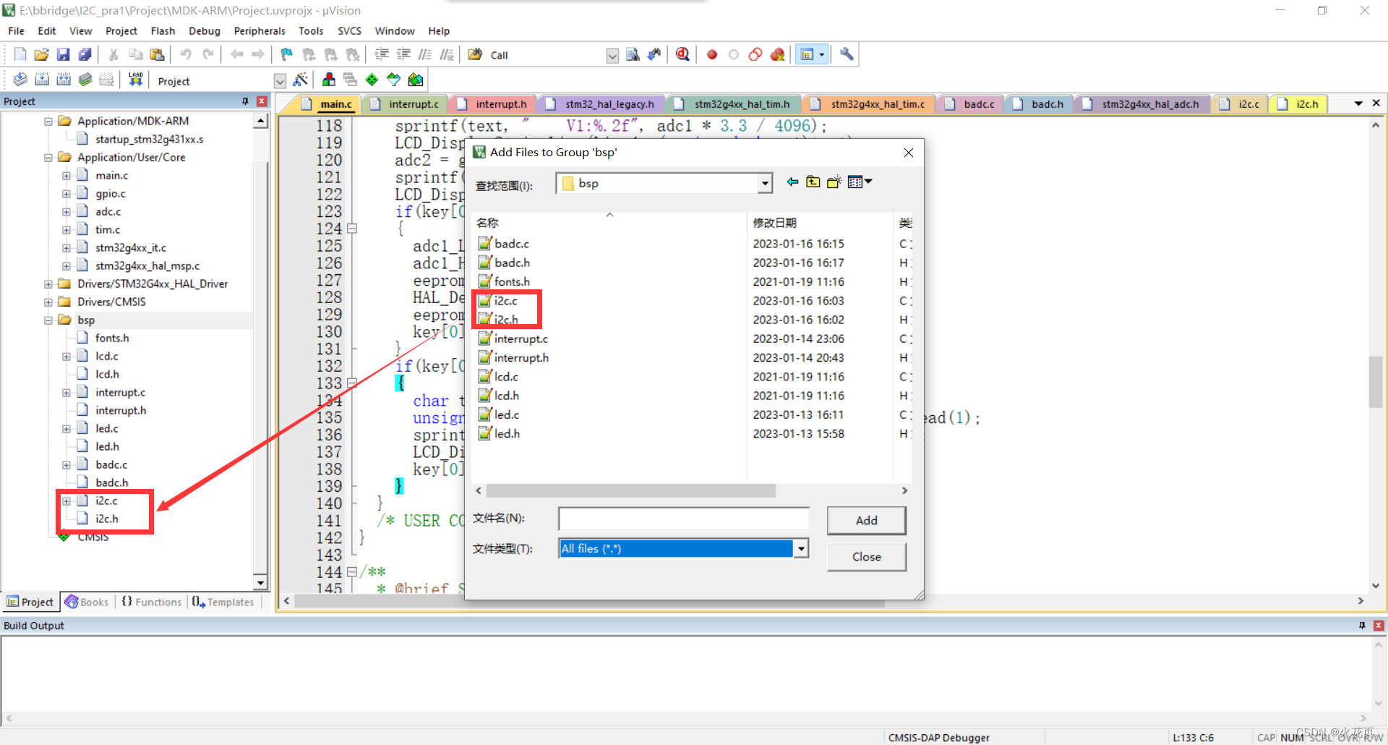Select lcd.c in the project tree
Screen dimensions: 1388x745
106,356
